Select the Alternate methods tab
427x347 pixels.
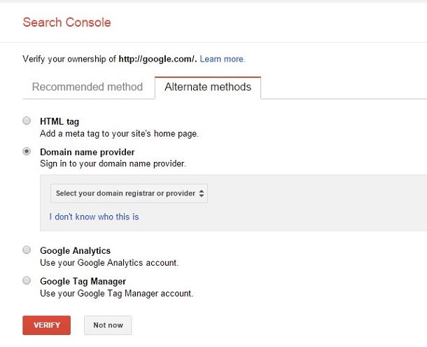(207, 88)
